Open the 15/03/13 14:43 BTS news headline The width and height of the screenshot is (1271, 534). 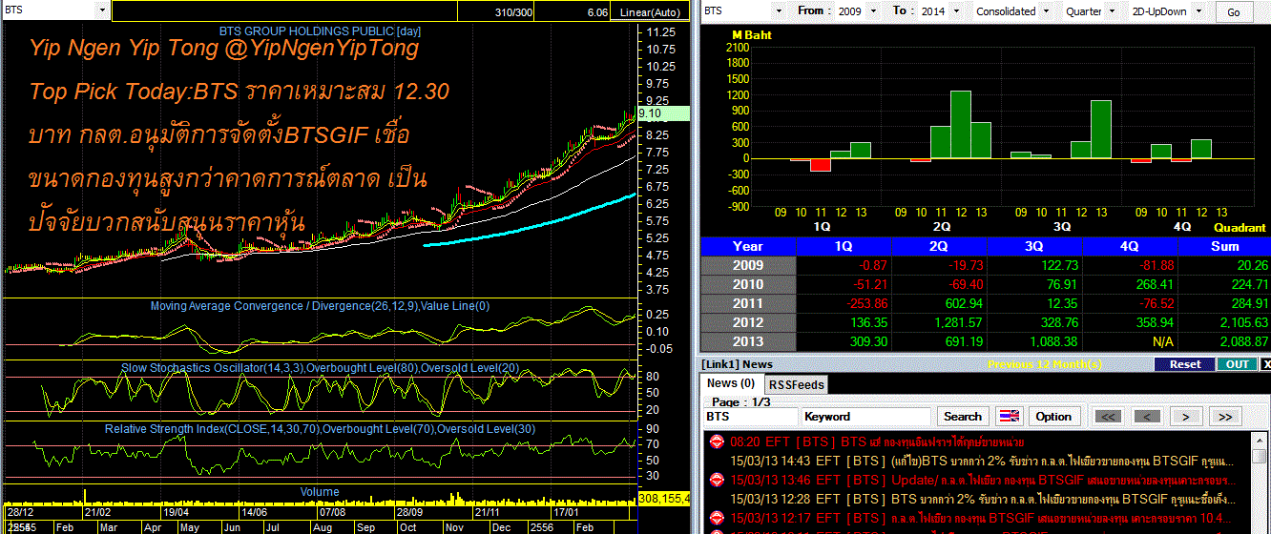pos(982,461)
